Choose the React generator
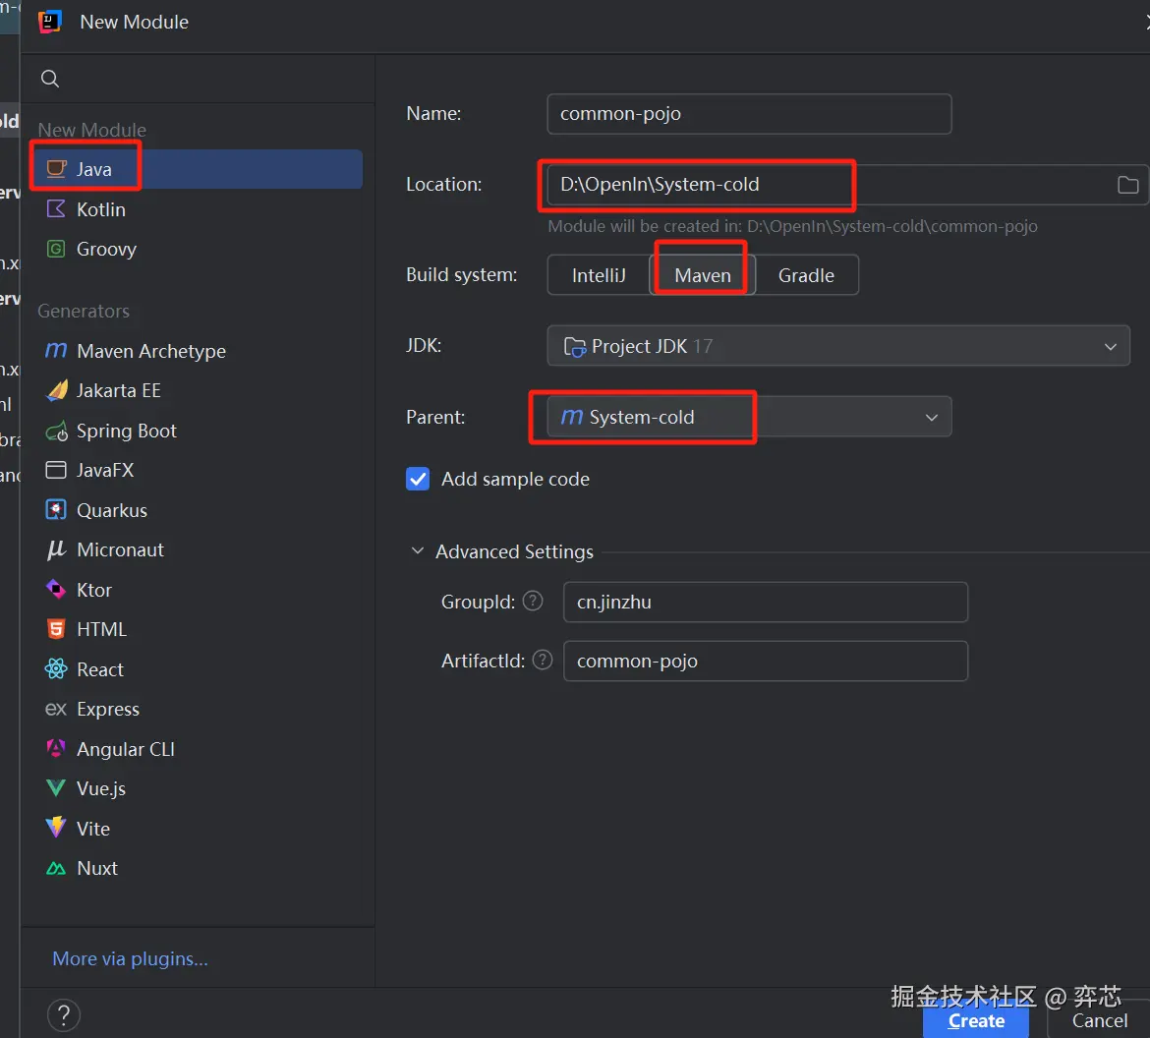The height and width of the screenshot is (1038, 1150). coord(200,669)
